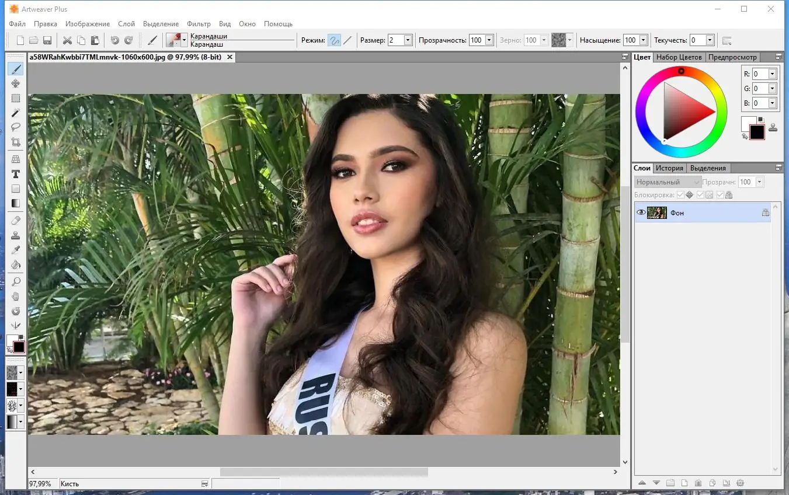
Task: Open the Фильтр menu
Action: click(199, 24)
